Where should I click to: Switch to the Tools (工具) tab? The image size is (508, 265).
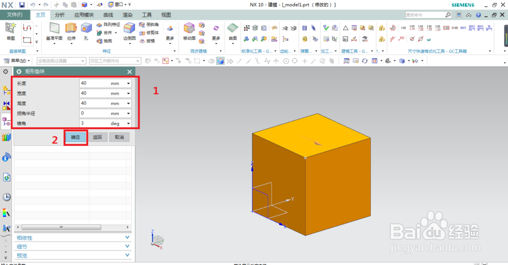point(146,15)
